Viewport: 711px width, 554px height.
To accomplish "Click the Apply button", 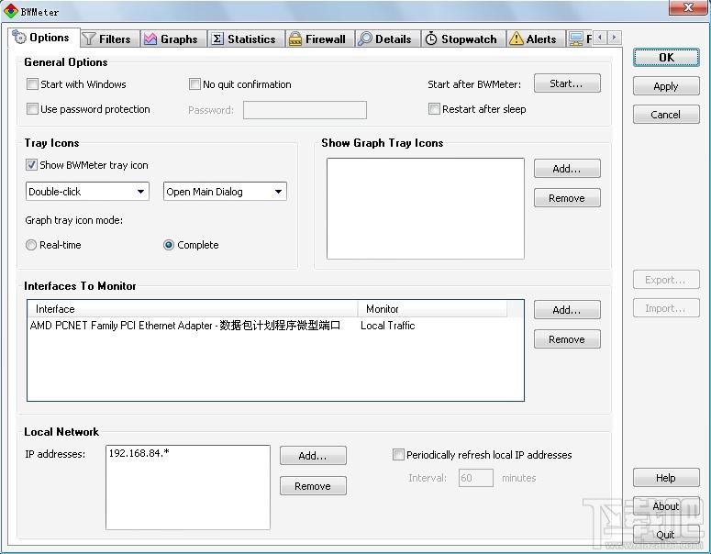I will (x=666, y=86).
